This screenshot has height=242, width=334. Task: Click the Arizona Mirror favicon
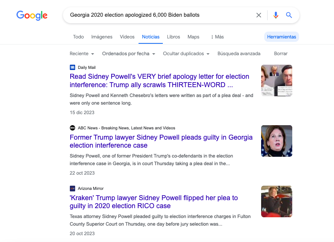coord(72,188)
